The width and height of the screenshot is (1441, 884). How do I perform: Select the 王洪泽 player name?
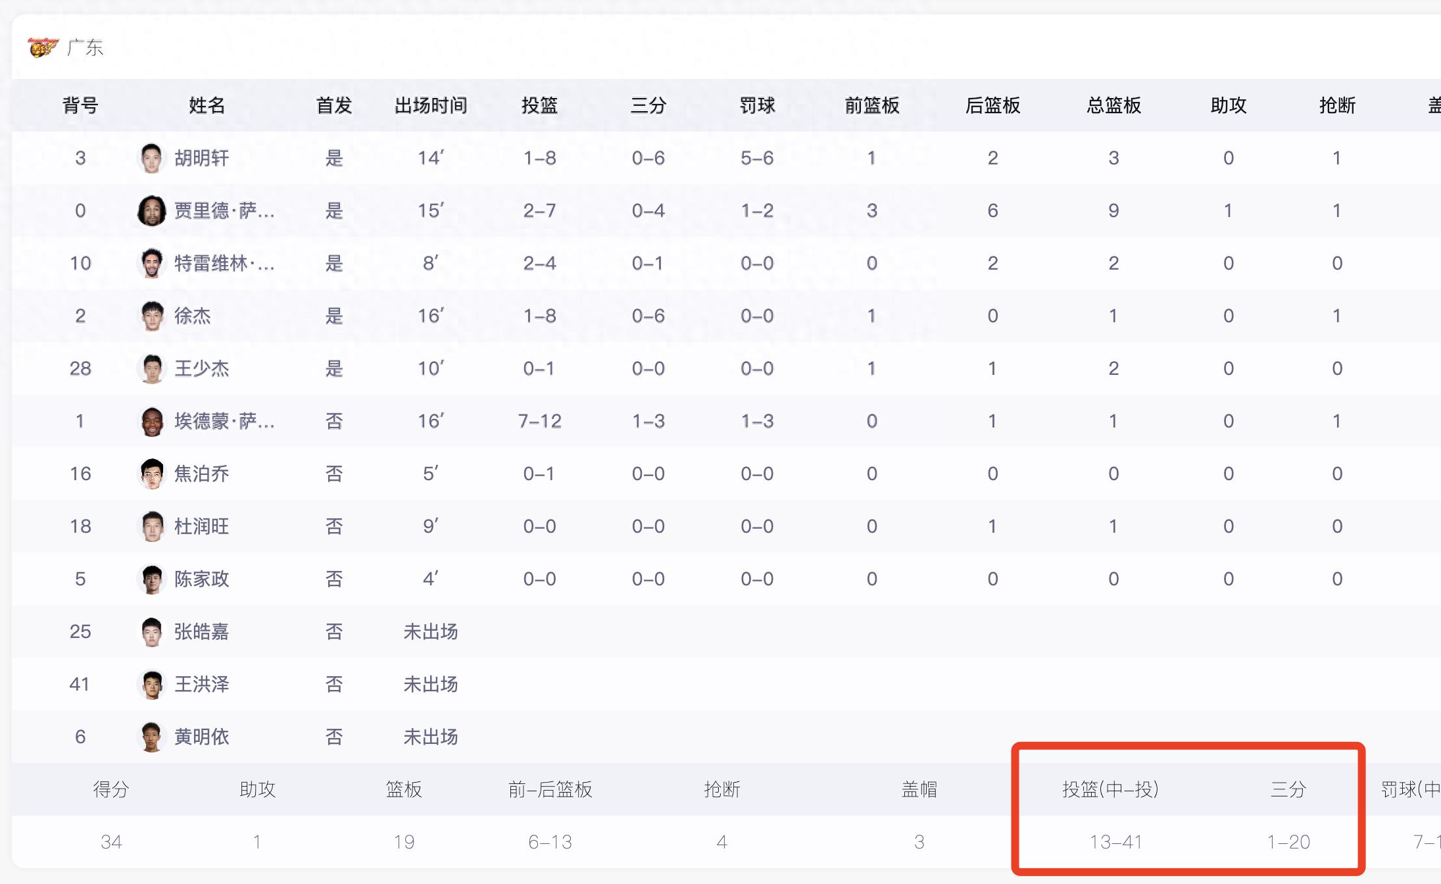click(x=201, y=684)
